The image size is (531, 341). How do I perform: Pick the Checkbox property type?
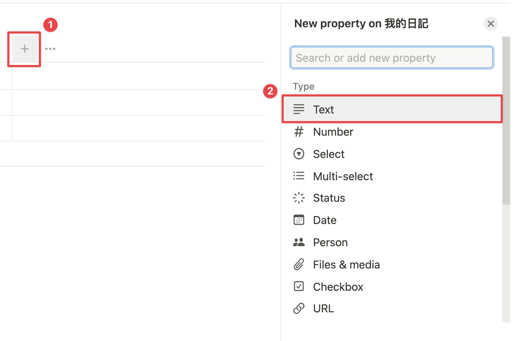(x=392, y=287)
